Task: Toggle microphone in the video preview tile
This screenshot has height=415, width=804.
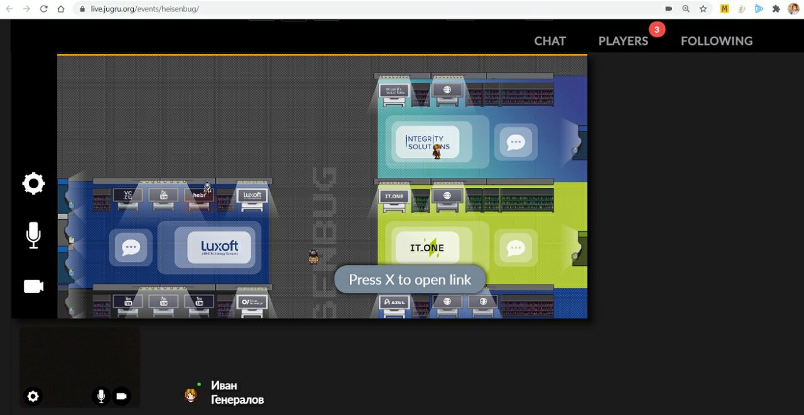Action: pyautogui.click(x=100, y=396)
